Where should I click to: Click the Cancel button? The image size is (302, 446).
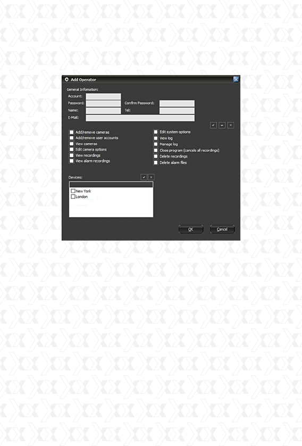(222, 229)
